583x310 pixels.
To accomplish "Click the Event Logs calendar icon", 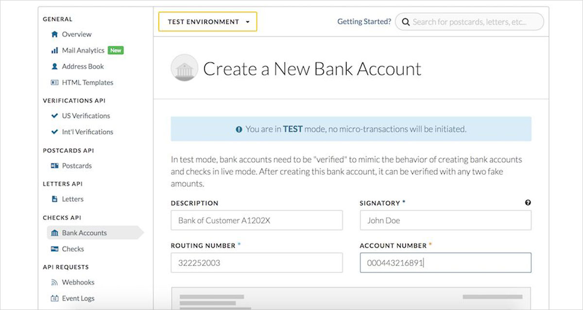I will [x=54, y=298].
